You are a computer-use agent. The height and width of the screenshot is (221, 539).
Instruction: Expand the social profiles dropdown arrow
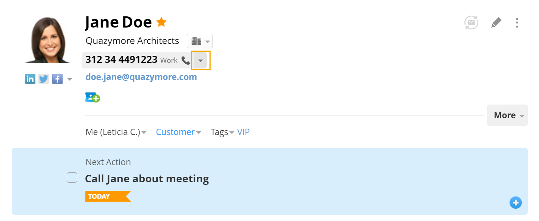[x=69, y=79]
